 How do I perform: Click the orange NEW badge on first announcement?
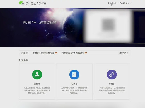coord(56,53)
